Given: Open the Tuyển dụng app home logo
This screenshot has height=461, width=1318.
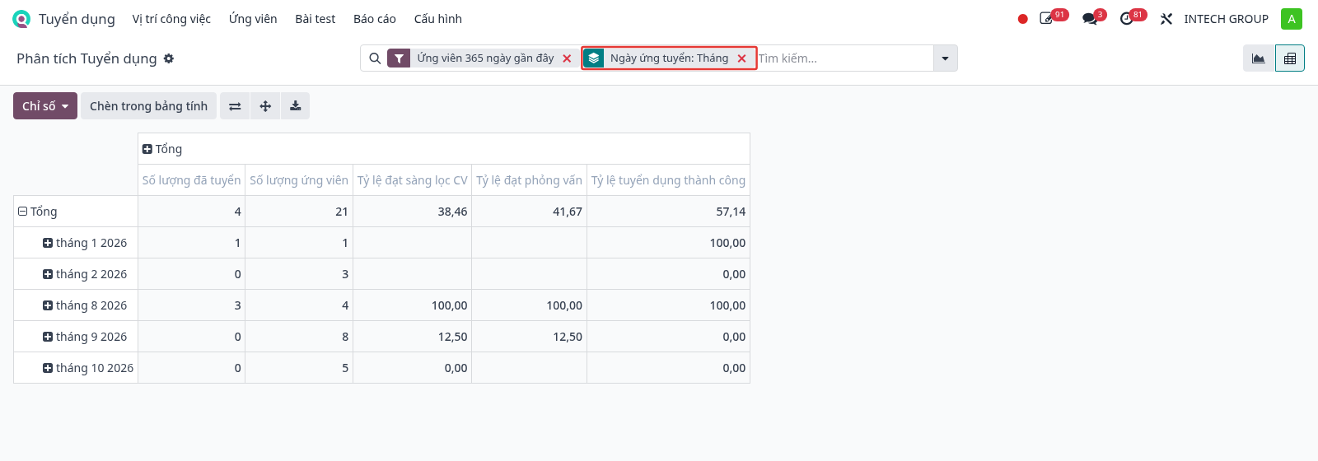Looking at the screenshot, I should [x=21, y=19].
